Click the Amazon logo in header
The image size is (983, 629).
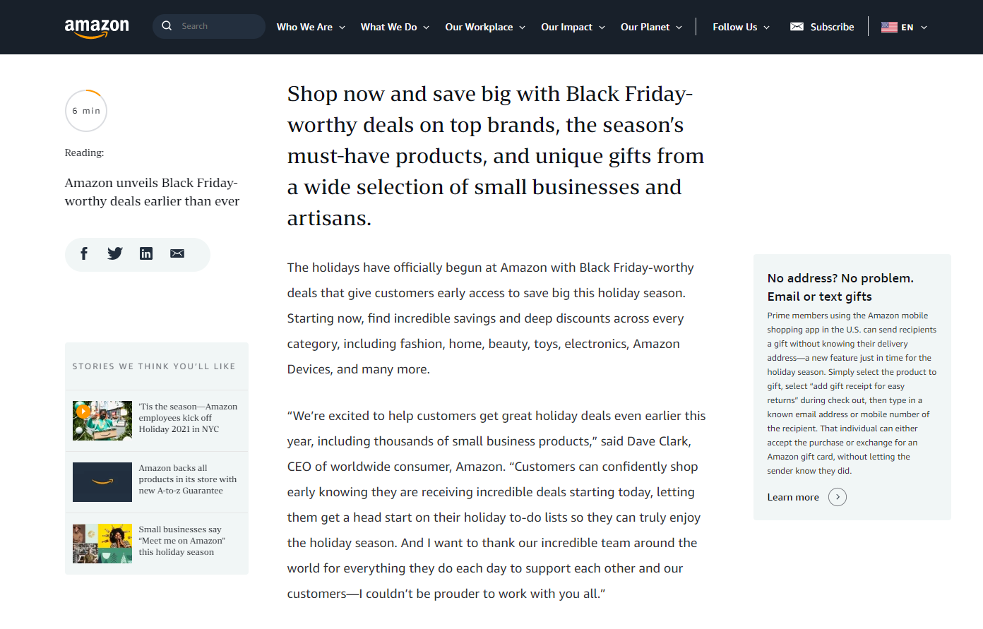coord(97,28)
